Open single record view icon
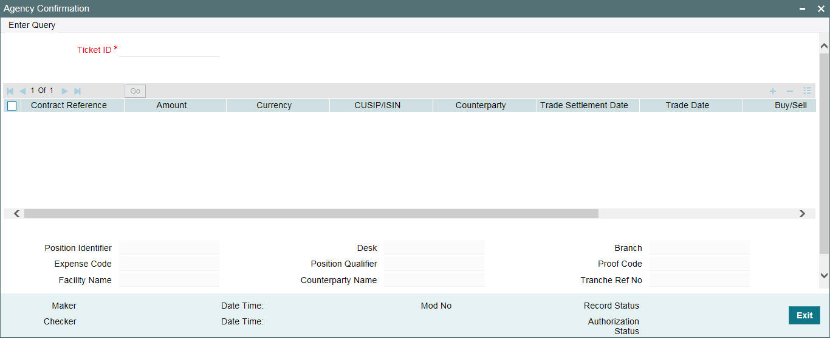830x339 pixels. (807, 91)
